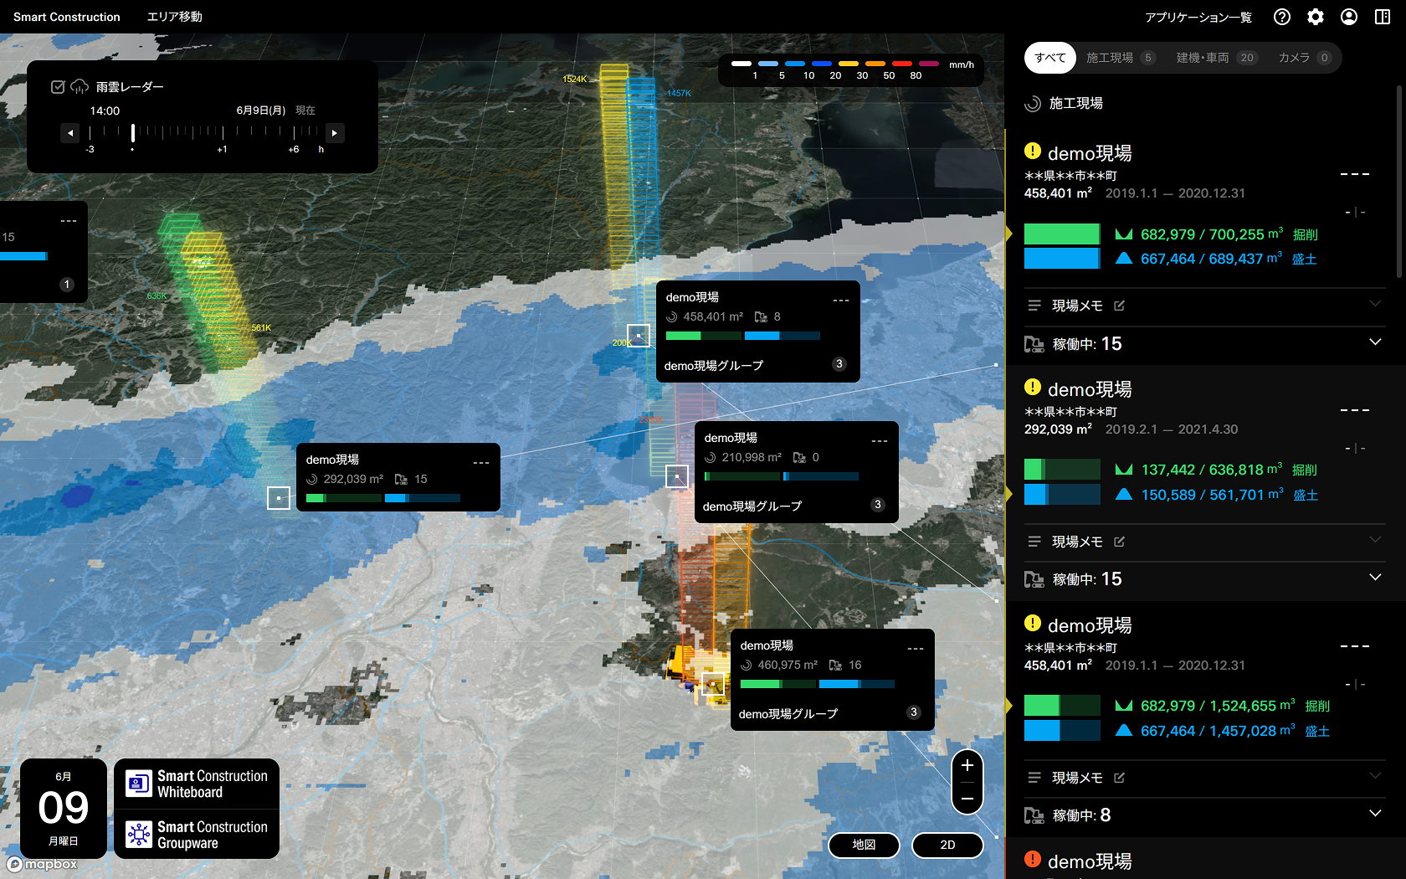
Task: Open options on the 210,998 m² map popup
Action: coord(880,441)
